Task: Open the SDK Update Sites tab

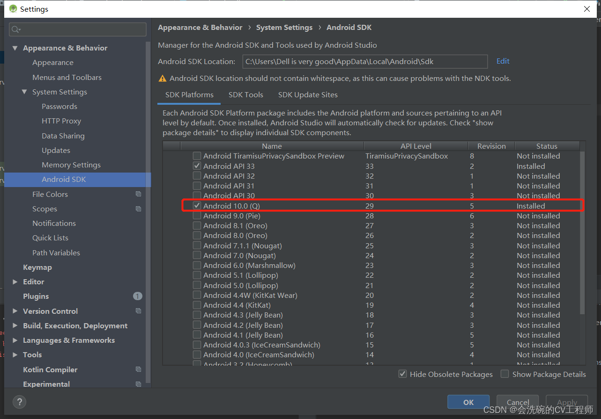Action: 308,95
